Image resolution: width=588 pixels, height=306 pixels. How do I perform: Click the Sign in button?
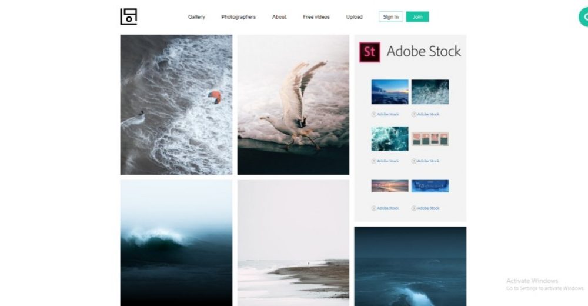coord(391,17)
